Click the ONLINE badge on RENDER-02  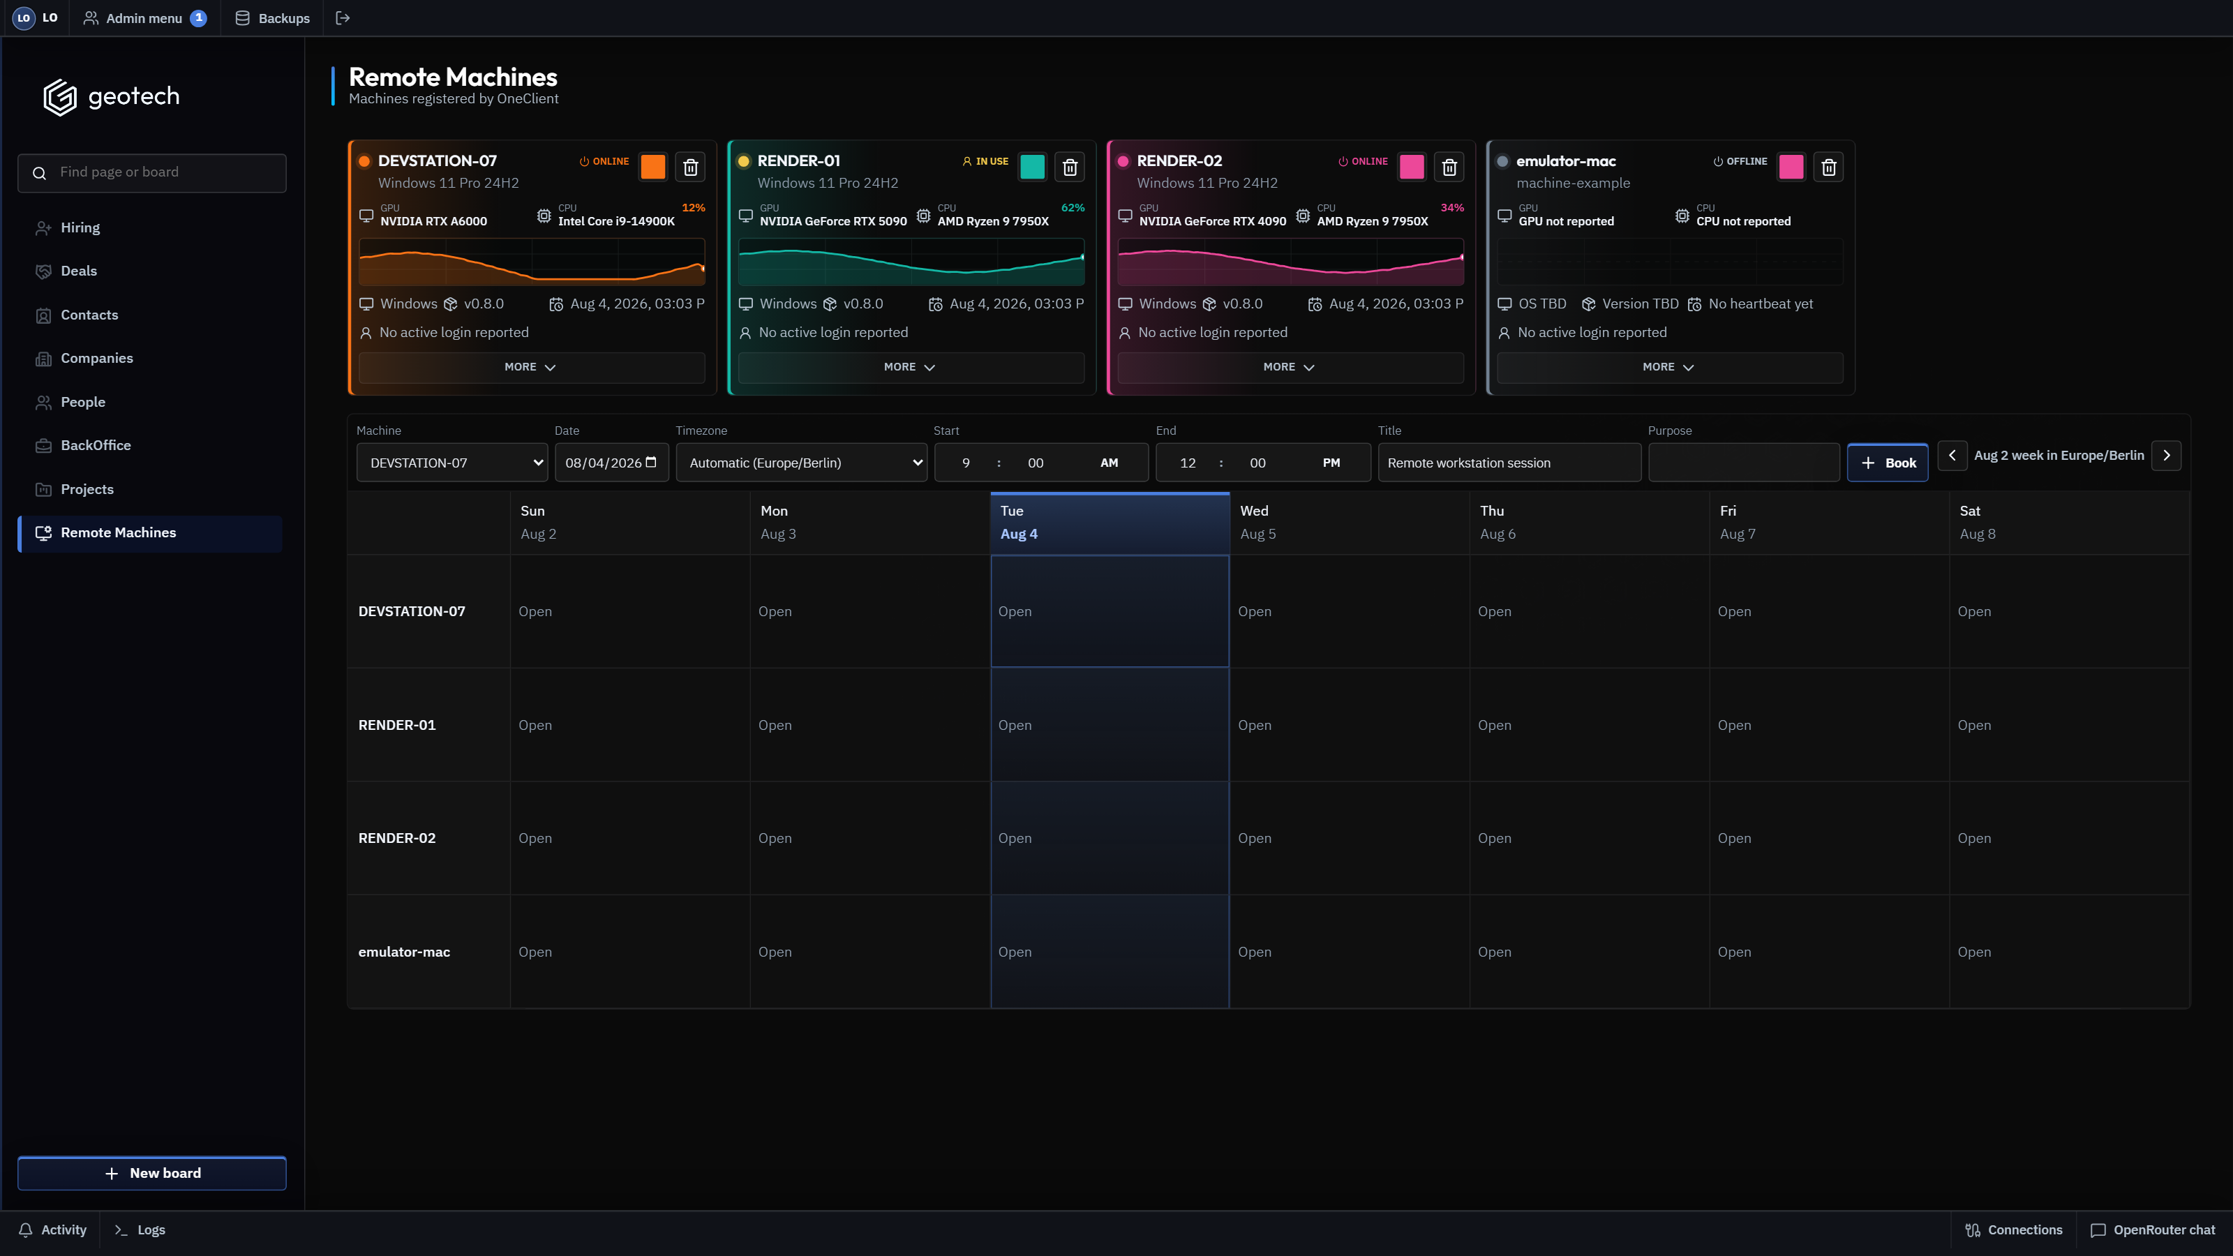[x=1363, y=161]
